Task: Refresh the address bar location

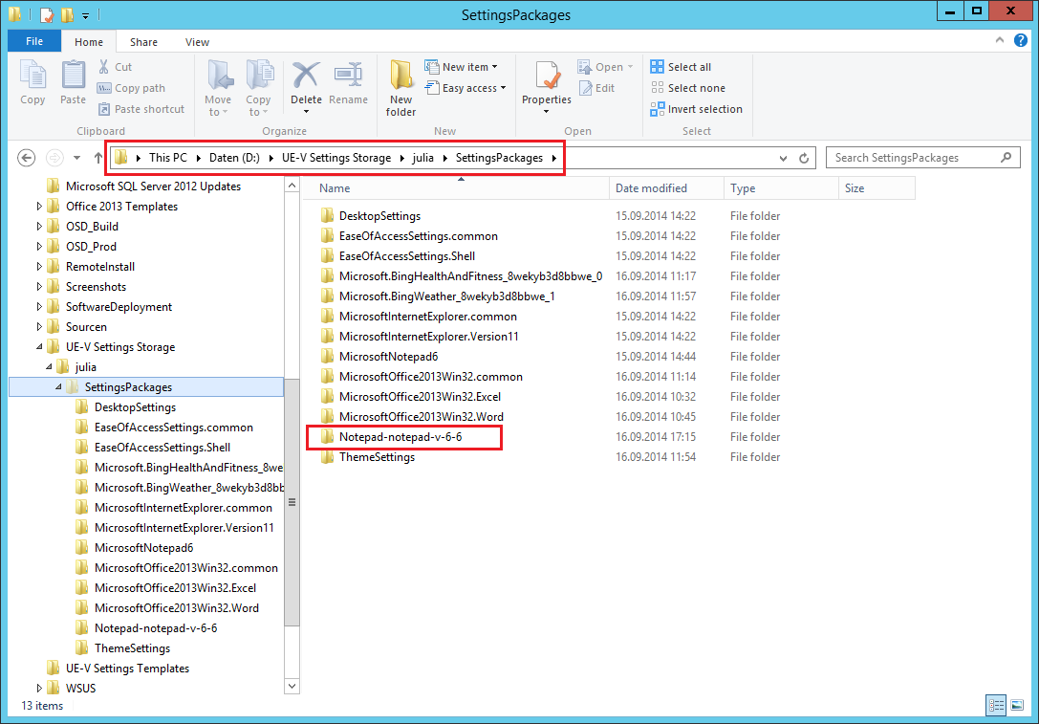Action: pos(804,158)
